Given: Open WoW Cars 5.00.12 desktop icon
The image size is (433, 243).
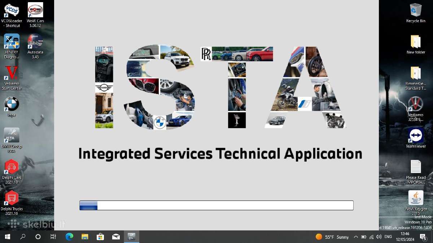Looking at the screenshot, I should coord(35,15).
